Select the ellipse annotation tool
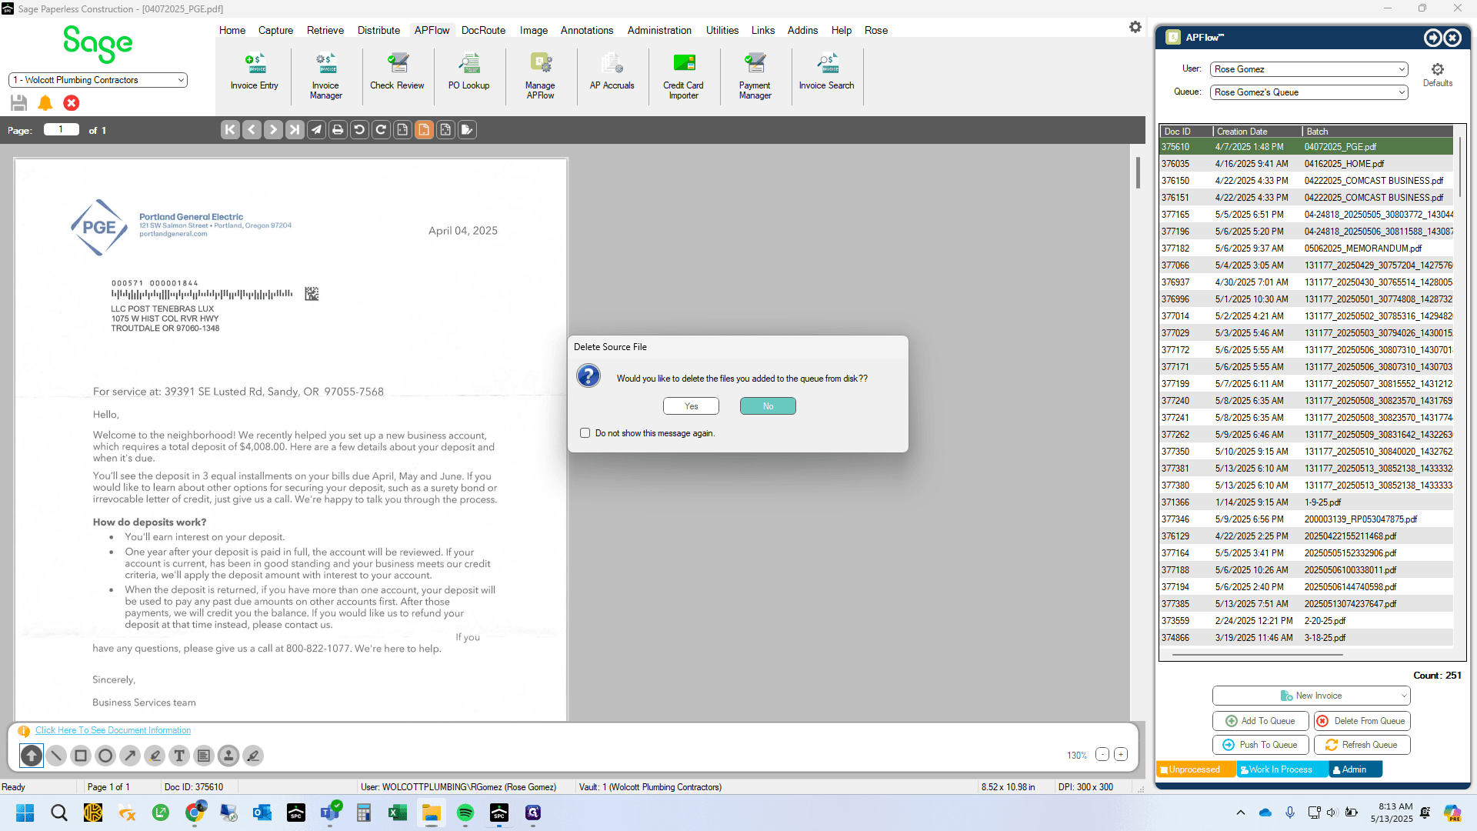 point(105,756)
